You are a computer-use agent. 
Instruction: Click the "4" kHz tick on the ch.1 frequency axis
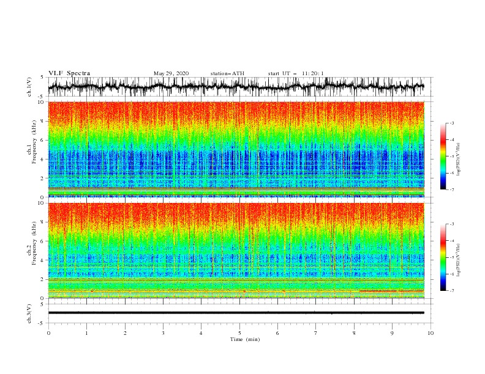coord(43,159)
